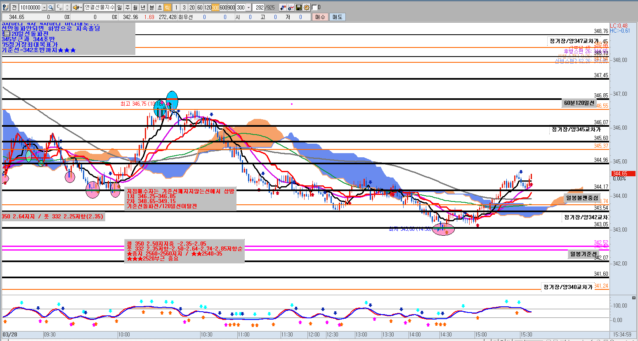Viewport: 638px width, 341px height.
Task: Click the symbol code field 10100000
Action: coord(30,7)
